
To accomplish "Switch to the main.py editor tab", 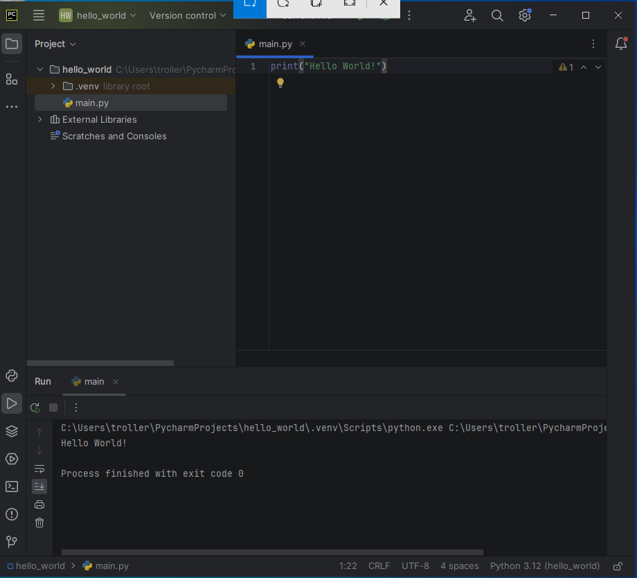I will pyautogui.click(x=275, y=44).
